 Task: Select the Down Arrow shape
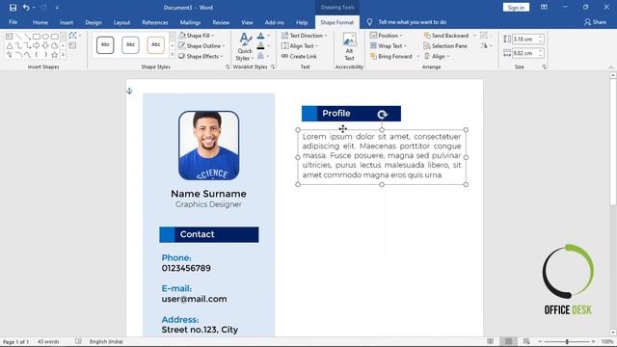click(45, 45)
